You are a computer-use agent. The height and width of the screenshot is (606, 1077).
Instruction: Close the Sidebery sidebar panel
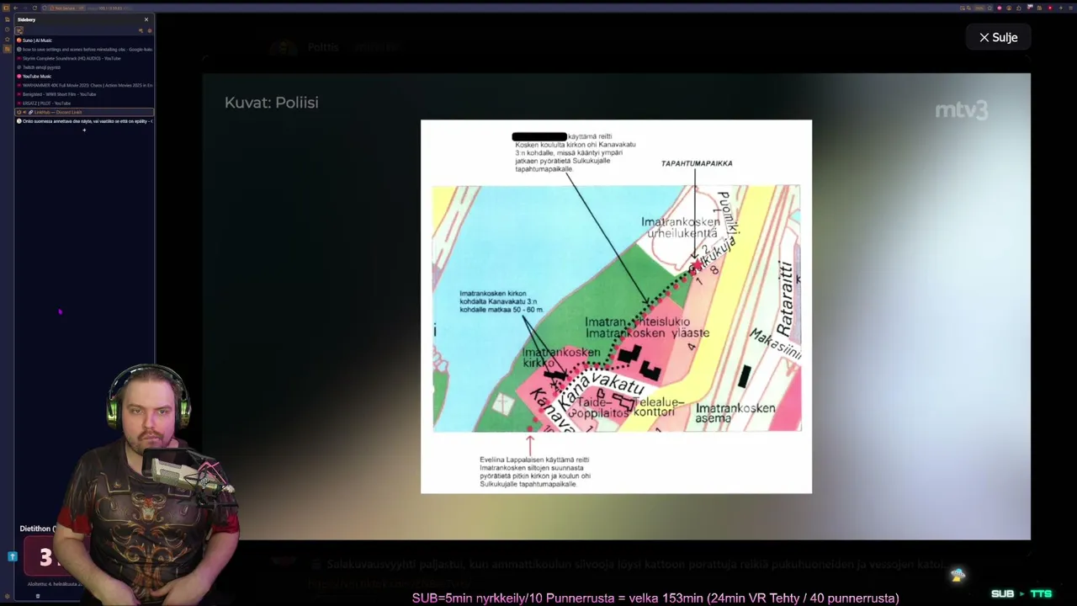146,19
